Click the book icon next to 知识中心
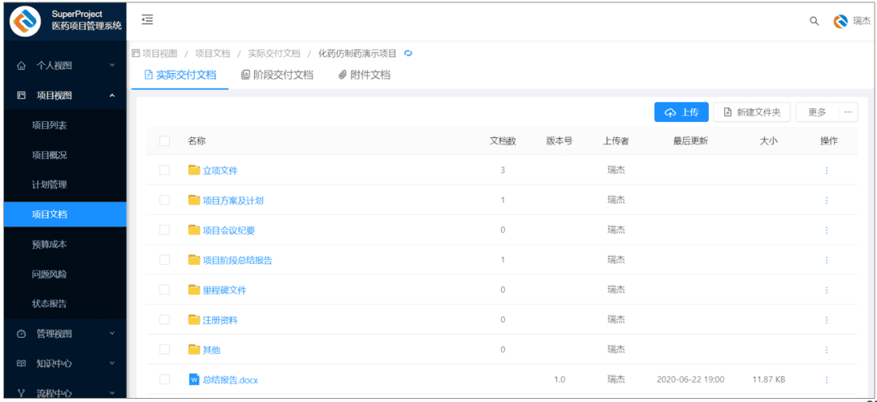 coord(21,363)
